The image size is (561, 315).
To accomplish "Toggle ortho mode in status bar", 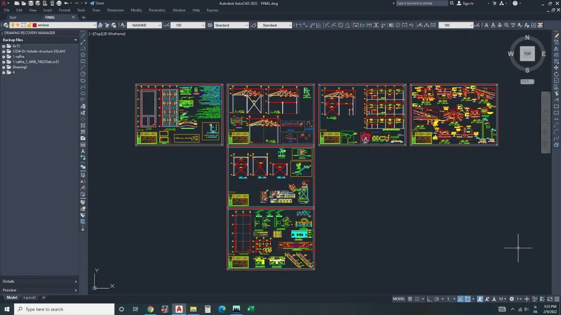I will point(429,299).
